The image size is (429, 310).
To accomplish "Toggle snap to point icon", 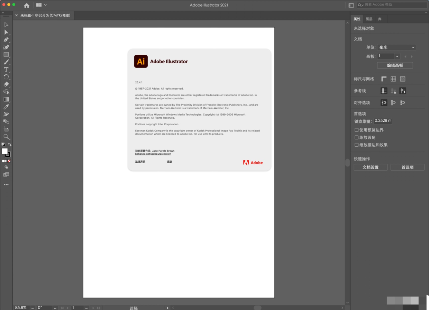I will tap(384, 102).
